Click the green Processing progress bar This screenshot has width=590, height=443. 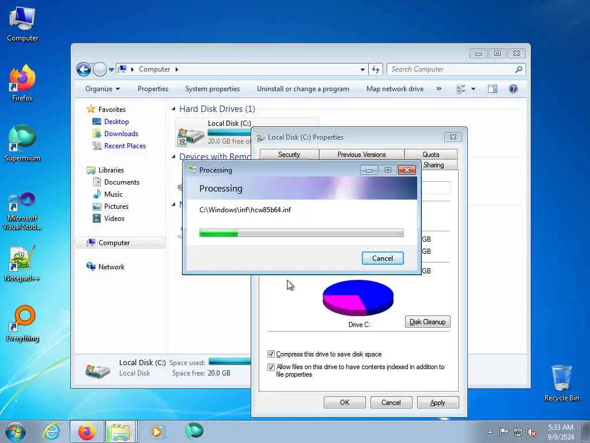pyautogui.click(x=301, y=233)
